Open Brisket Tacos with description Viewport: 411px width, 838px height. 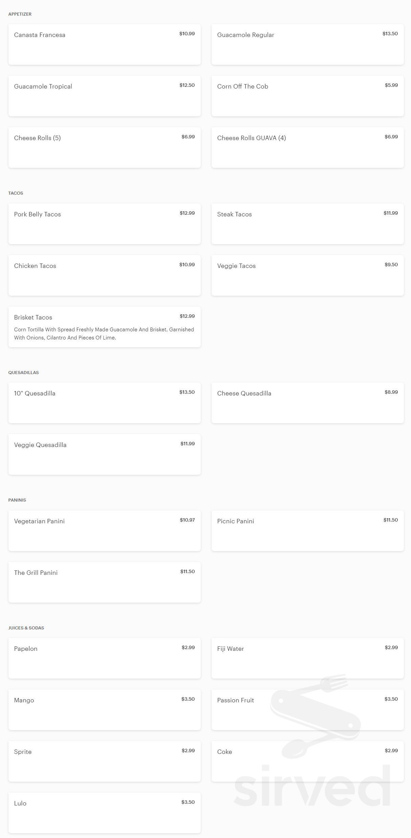(x=104, y=327)
